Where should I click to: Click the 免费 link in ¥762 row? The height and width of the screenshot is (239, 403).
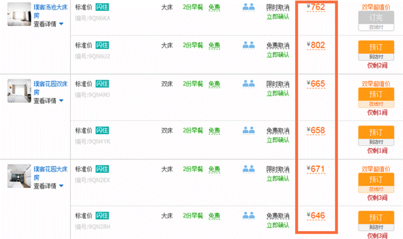pyautogui.click(x=214, y=7)
